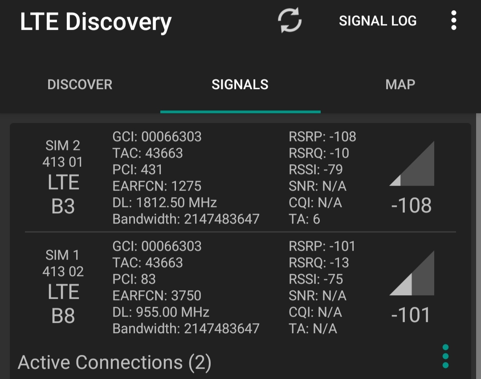Tap the large -108 signal number

(x=412, y=205)
